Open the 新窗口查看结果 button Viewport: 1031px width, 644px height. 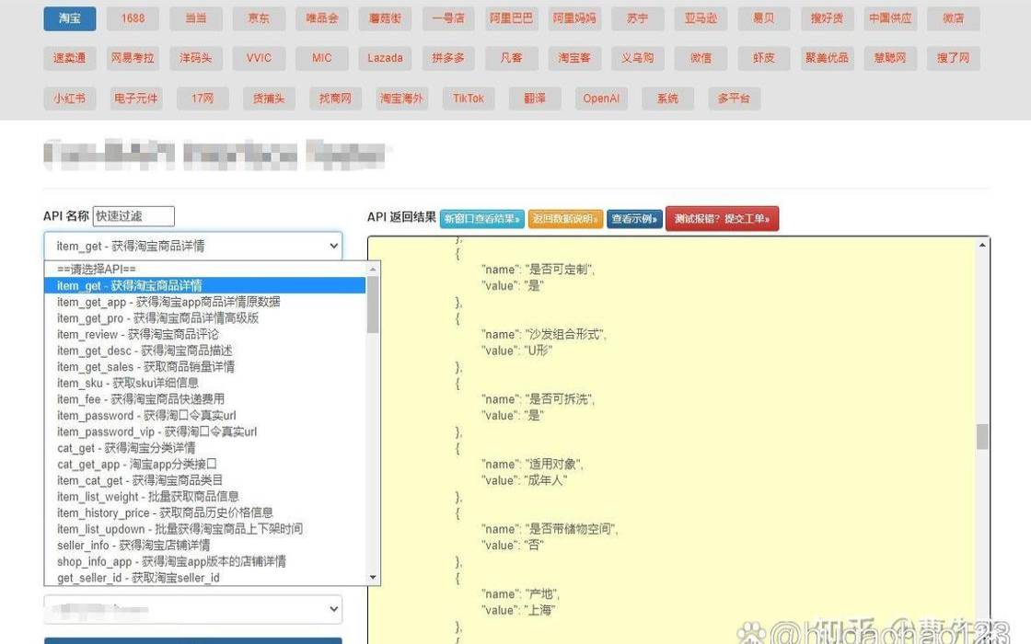tap(480, 219)
